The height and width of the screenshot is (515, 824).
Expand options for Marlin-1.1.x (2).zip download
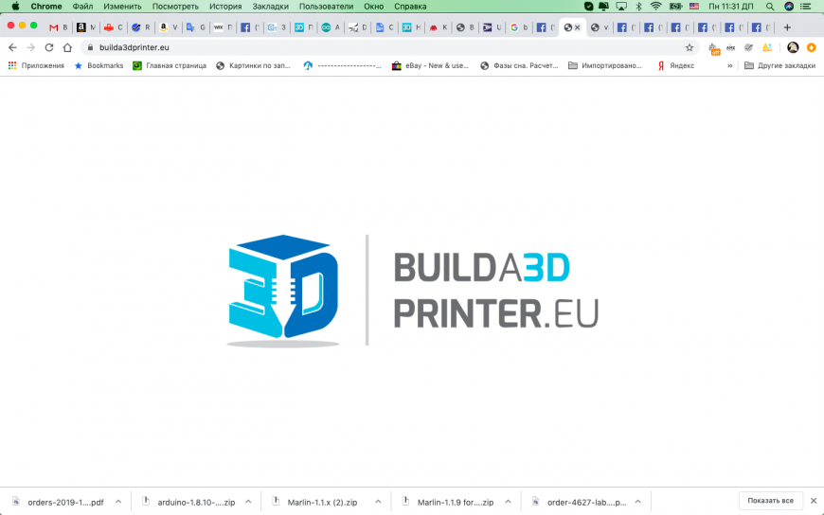[x=378, y=502]
